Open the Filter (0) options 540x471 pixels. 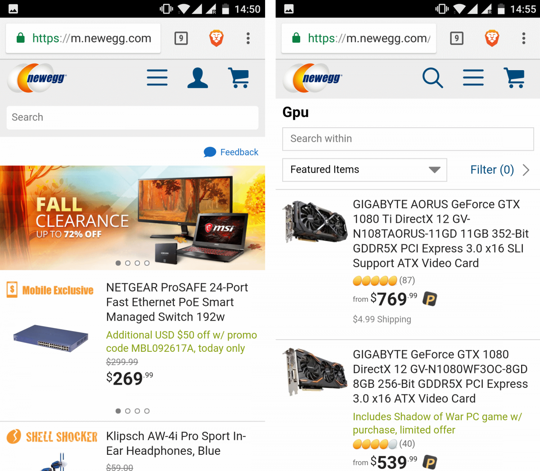(499, 170)
